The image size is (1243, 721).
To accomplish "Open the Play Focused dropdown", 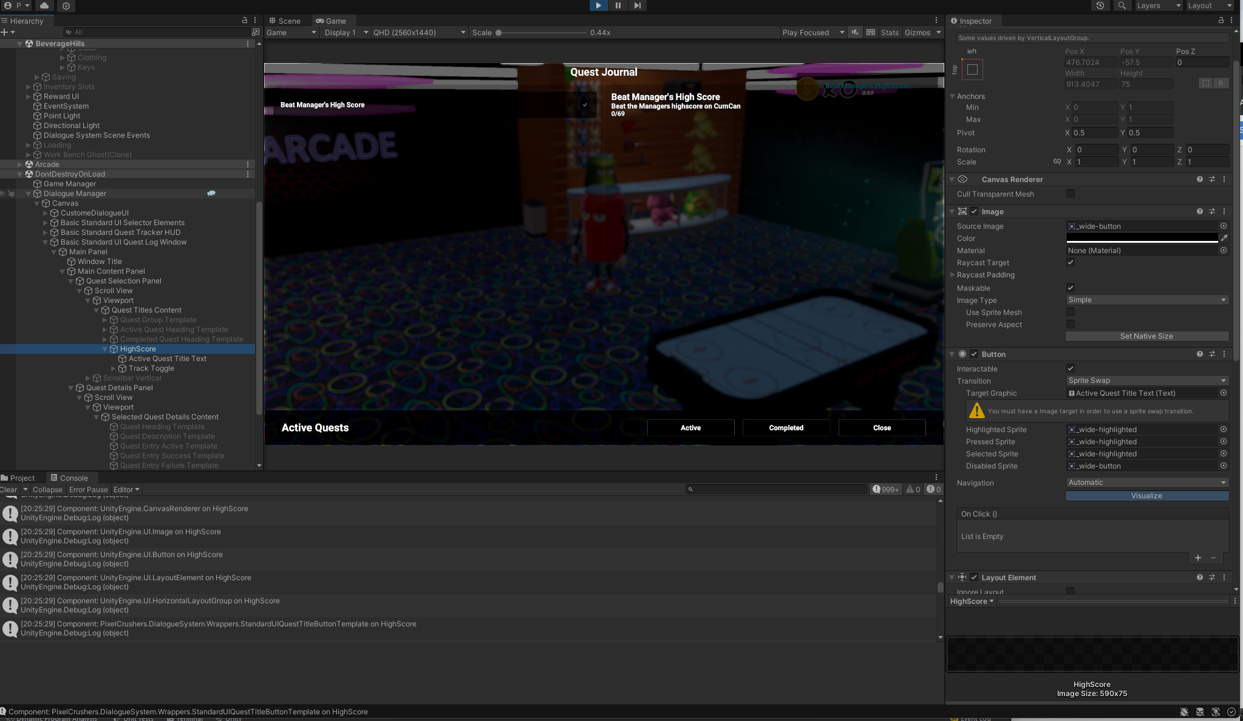I will (813, 33).
